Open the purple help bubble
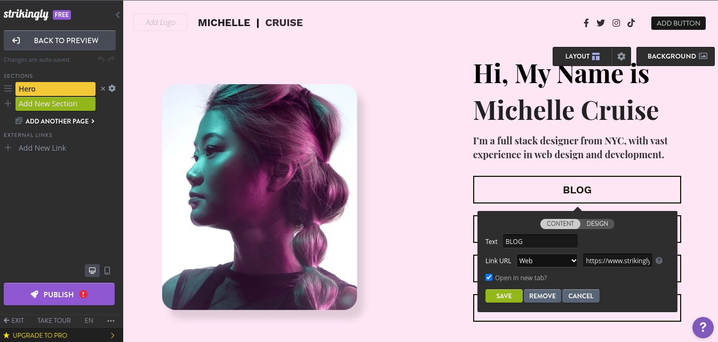718x342 pixels. [x=703, y=327]
